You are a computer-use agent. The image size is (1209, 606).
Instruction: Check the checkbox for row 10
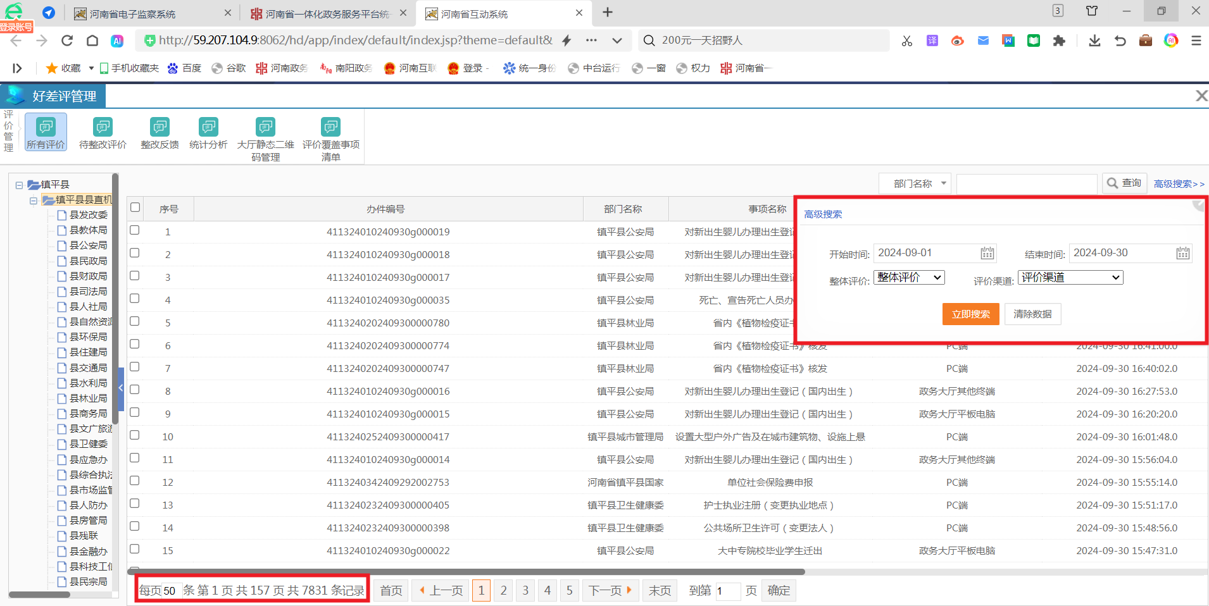(x=135, y=435)
